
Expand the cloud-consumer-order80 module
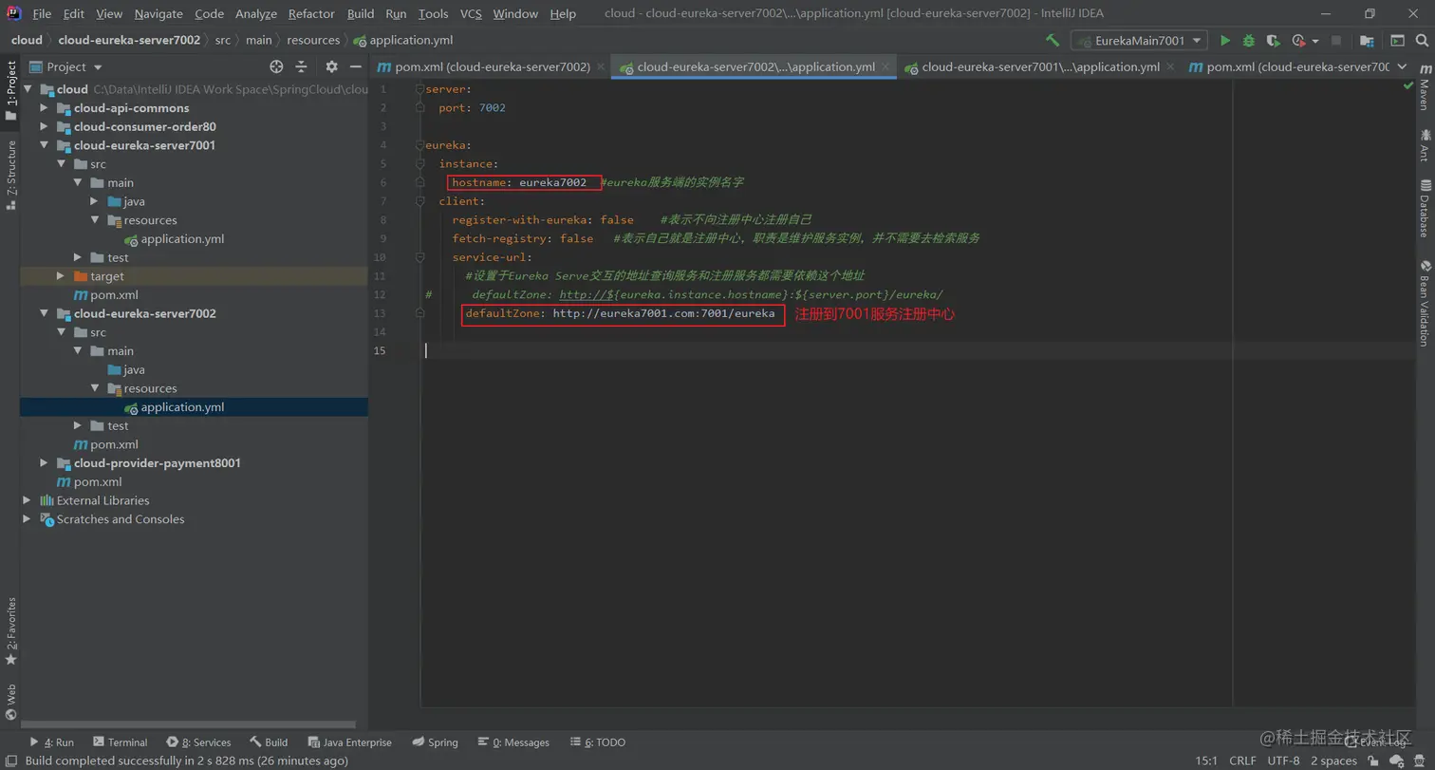(44, 127)
